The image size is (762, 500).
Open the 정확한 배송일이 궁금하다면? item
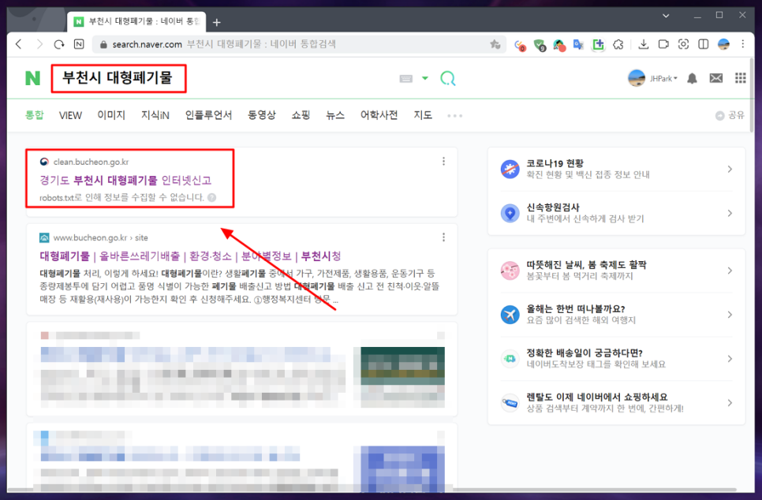click(616, 359)
